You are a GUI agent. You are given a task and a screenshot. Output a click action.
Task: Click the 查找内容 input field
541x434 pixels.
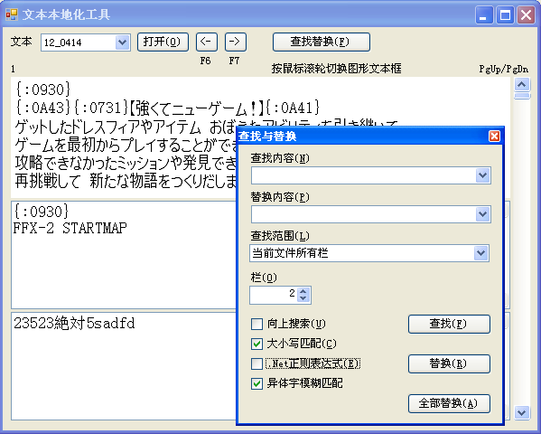[363, 175]
